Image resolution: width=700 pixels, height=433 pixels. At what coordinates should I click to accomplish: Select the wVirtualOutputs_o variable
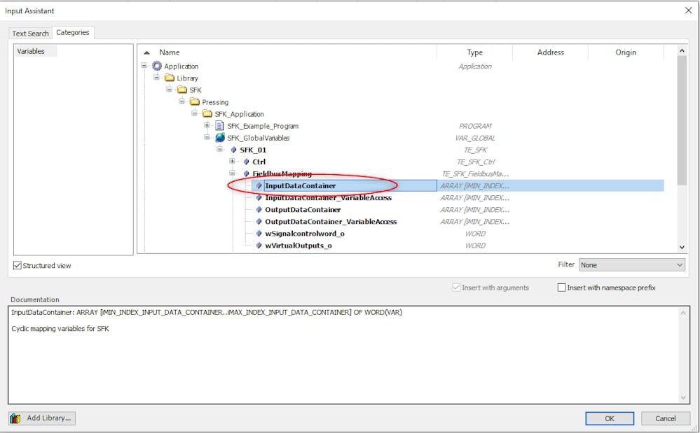click(x=298, y=246)
